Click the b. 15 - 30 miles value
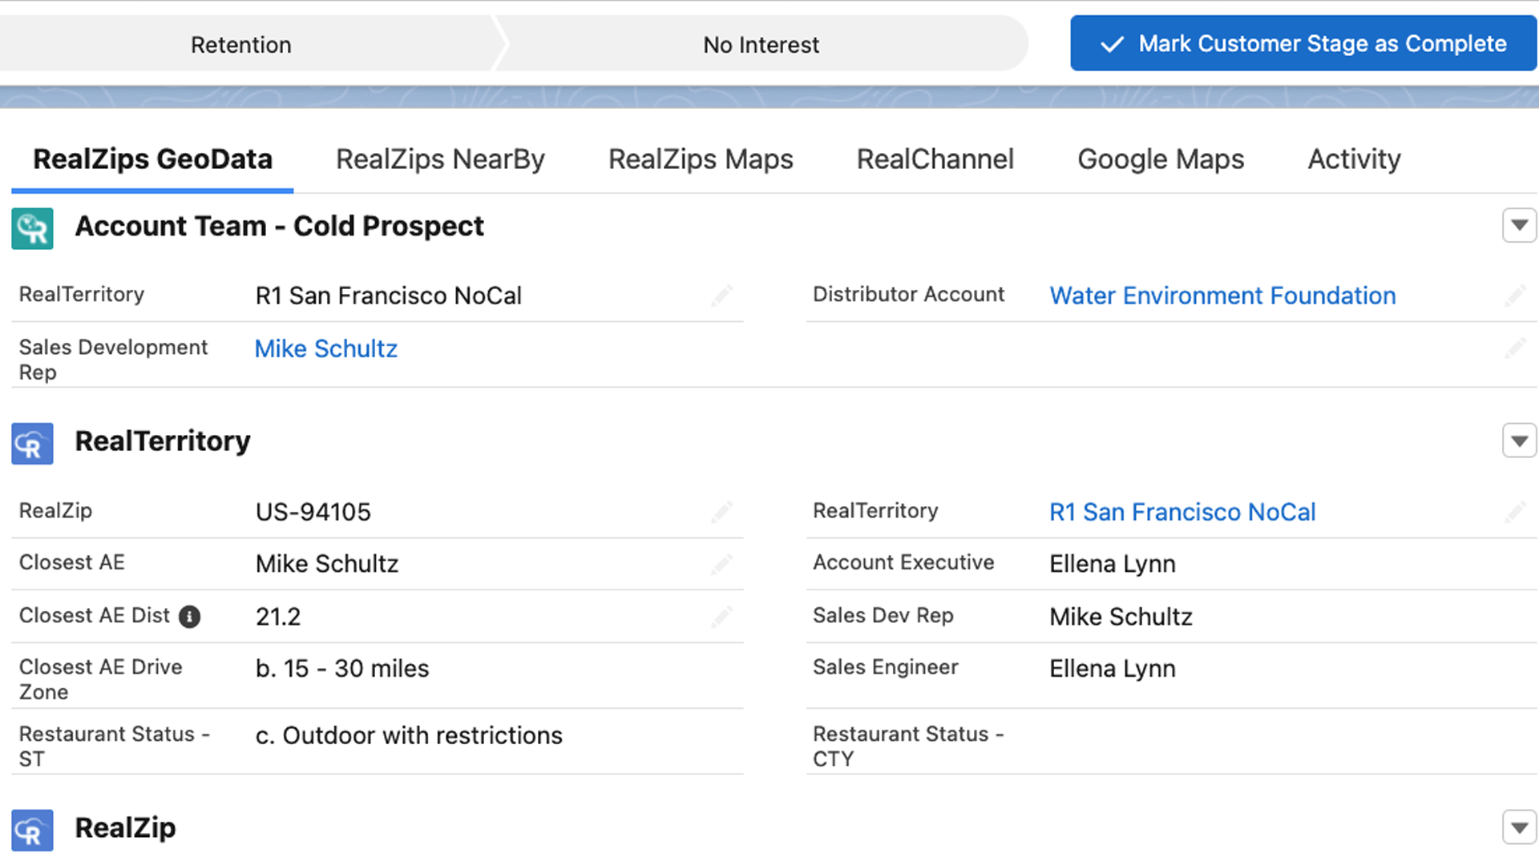Screen dimensions: 1539x865 coord(342,669)
